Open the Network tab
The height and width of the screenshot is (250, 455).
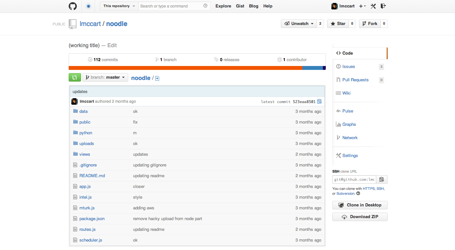click(360, 138)
